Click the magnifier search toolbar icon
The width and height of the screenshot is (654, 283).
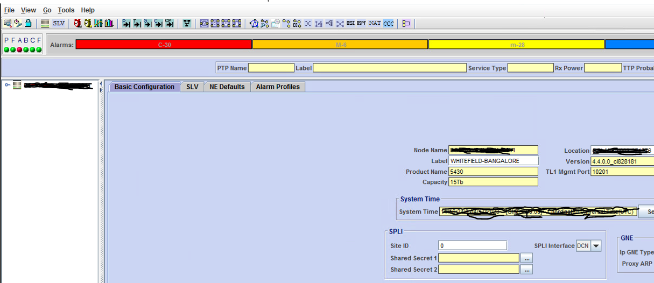pyautogui.click(x=8, y=23)
